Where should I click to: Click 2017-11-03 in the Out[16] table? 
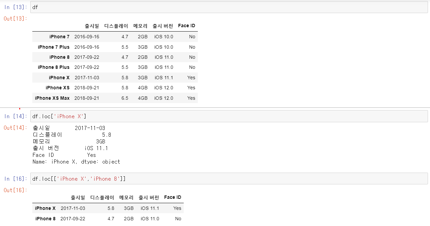coord(73,208)
